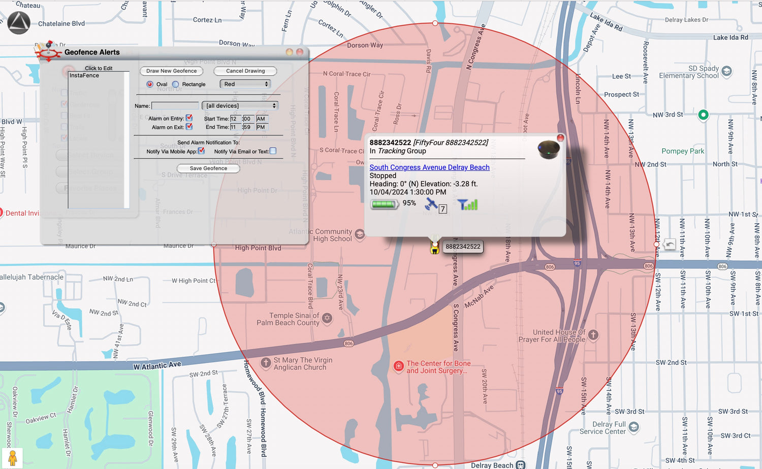Screen dimensions: 762x469
Task: Open Street View pegman icon
Action: [13, 457]
